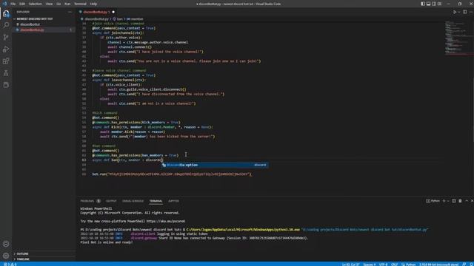Open the Help menu
Image resolution: width=474 pixels, height=266 pixels.
coord(93,4)
